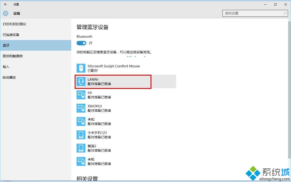Viewport: 291px width, 182px height.
Task: Select the MI device name
Action: [x=89, y=93]
